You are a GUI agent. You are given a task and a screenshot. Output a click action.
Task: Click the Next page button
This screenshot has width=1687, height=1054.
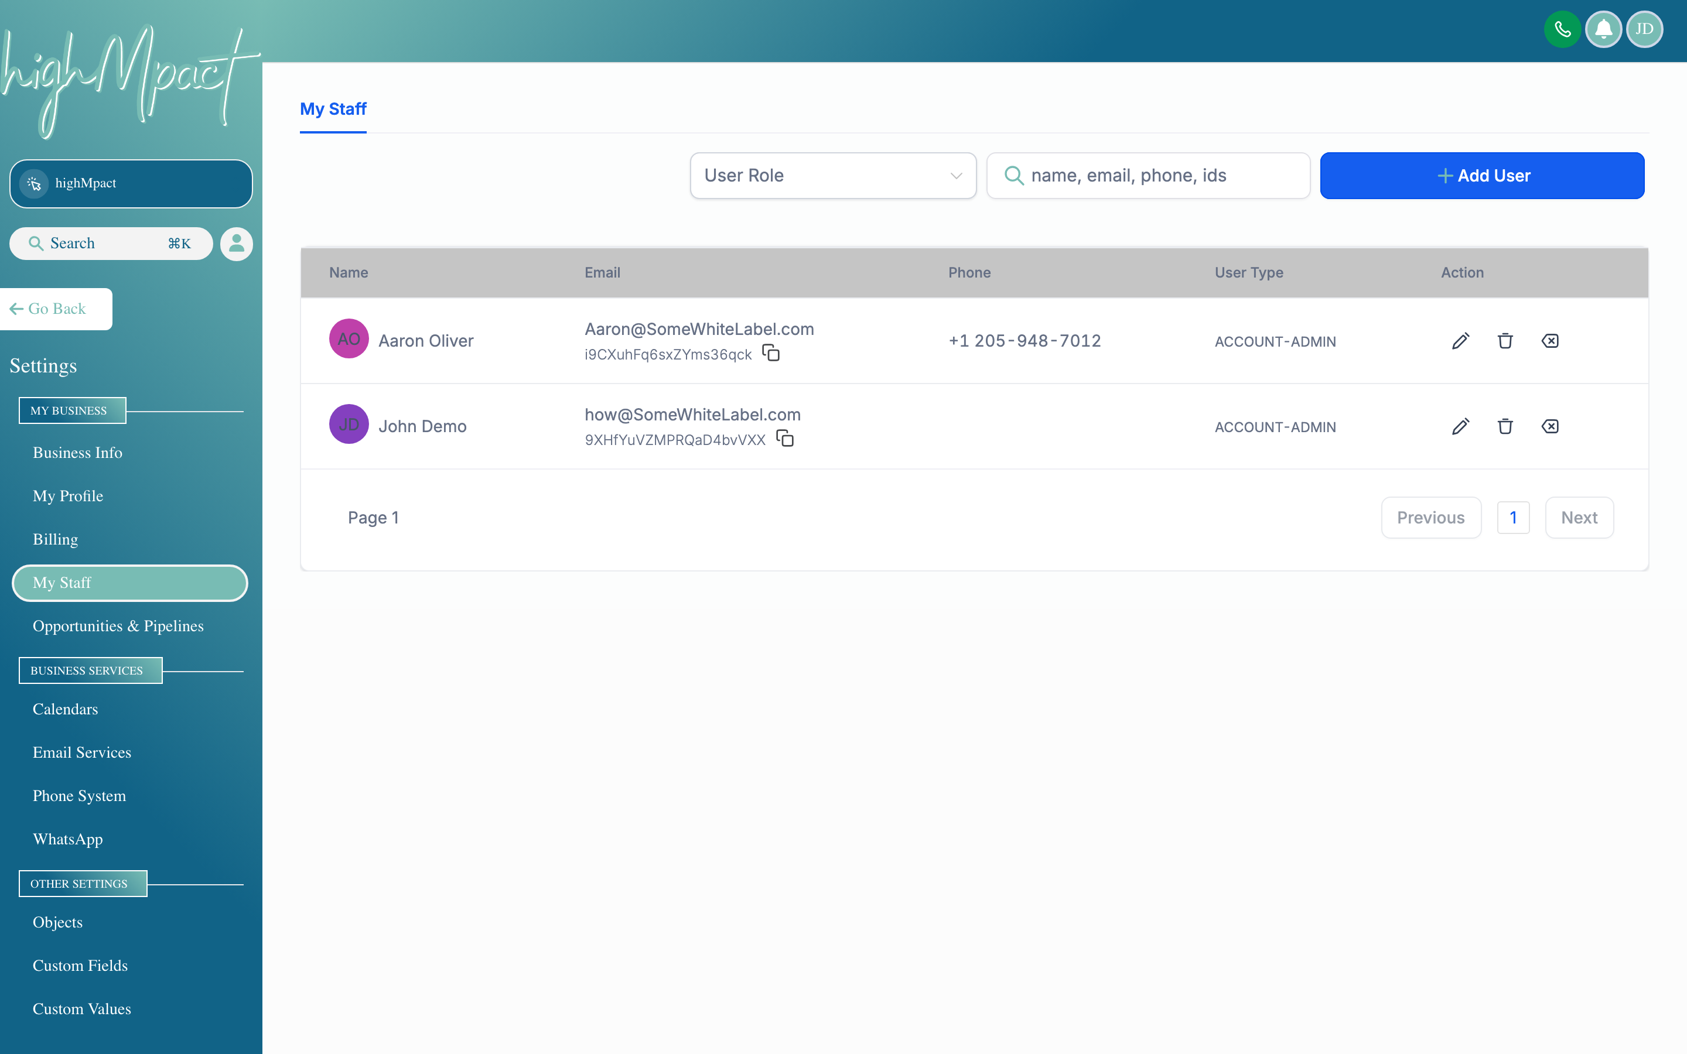pos(1579,517)
